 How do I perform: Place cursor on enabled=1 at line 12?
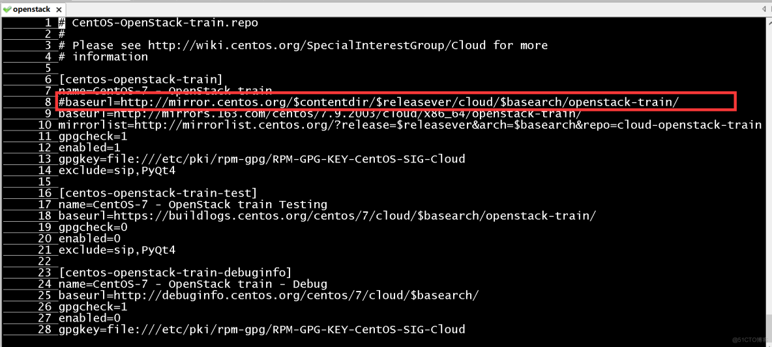89,147
